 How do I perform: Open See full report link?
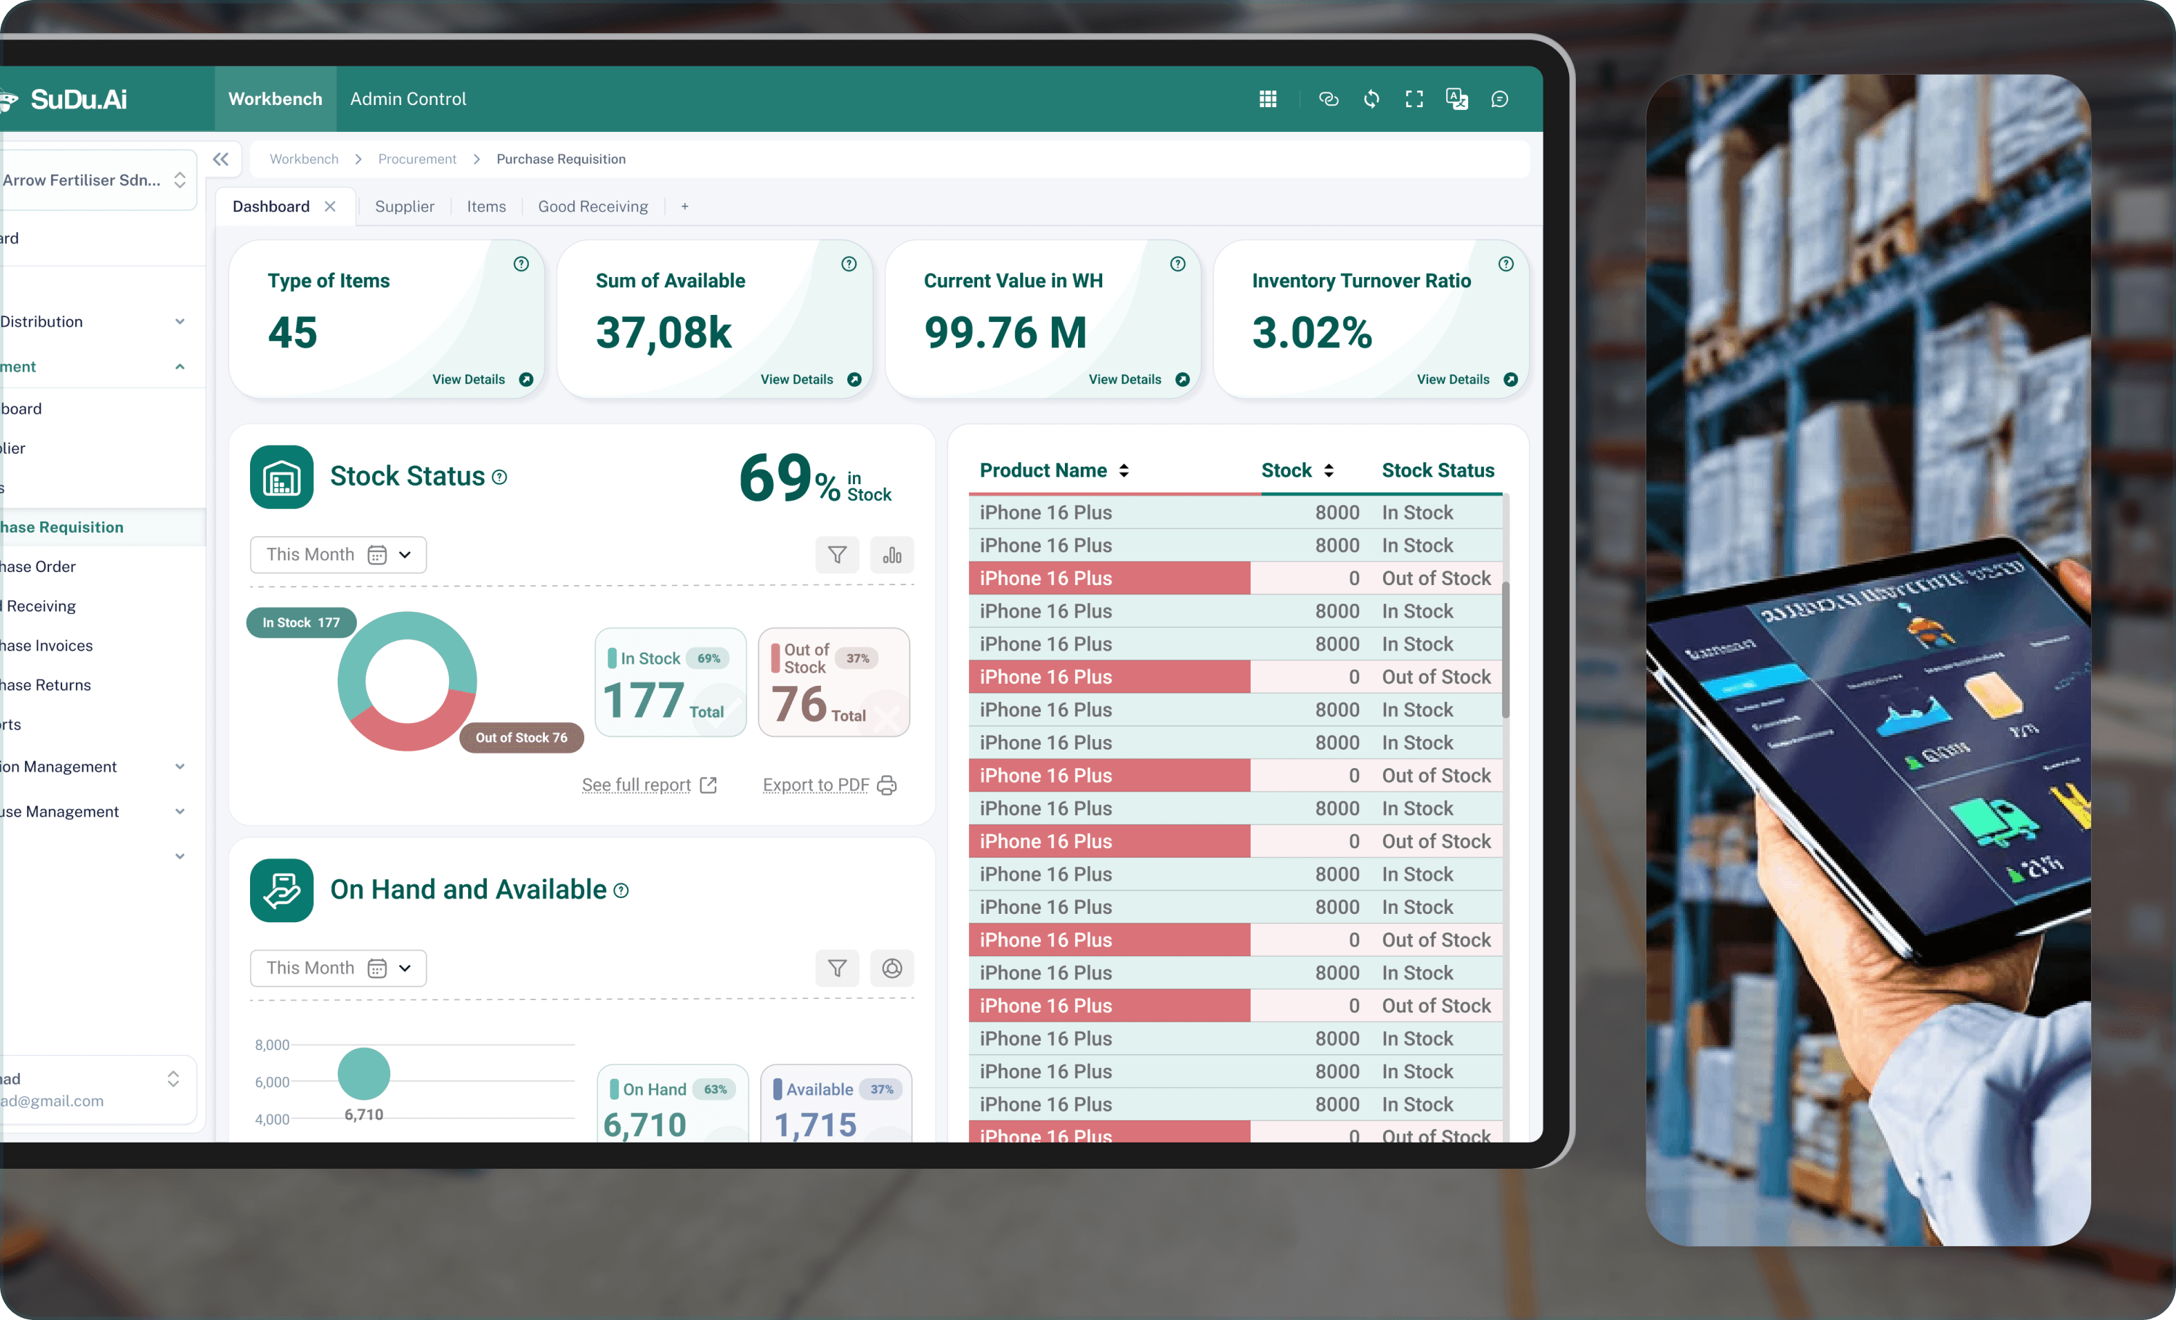[x=649, y=785]
